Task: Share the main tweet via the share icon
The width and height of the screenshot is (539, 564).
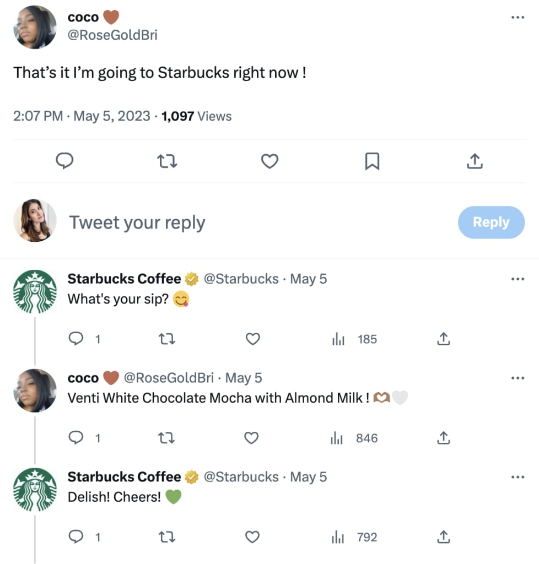Action: tap(475, 161)
